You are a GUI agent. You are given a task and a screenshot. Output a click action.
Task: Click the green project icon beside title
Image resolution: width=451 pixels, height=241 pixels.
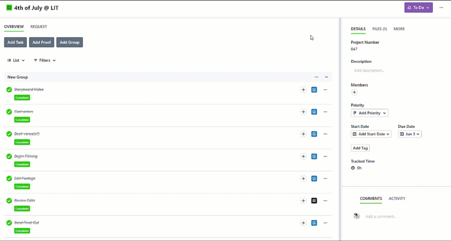click(x=9, y=8)
